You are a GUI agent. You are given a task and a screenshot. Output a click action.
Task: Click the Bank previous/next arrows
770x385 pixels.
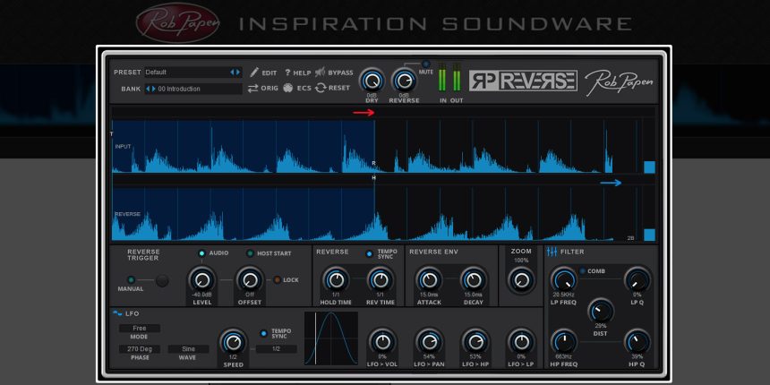pyautogui.click(x=150, y=89)
